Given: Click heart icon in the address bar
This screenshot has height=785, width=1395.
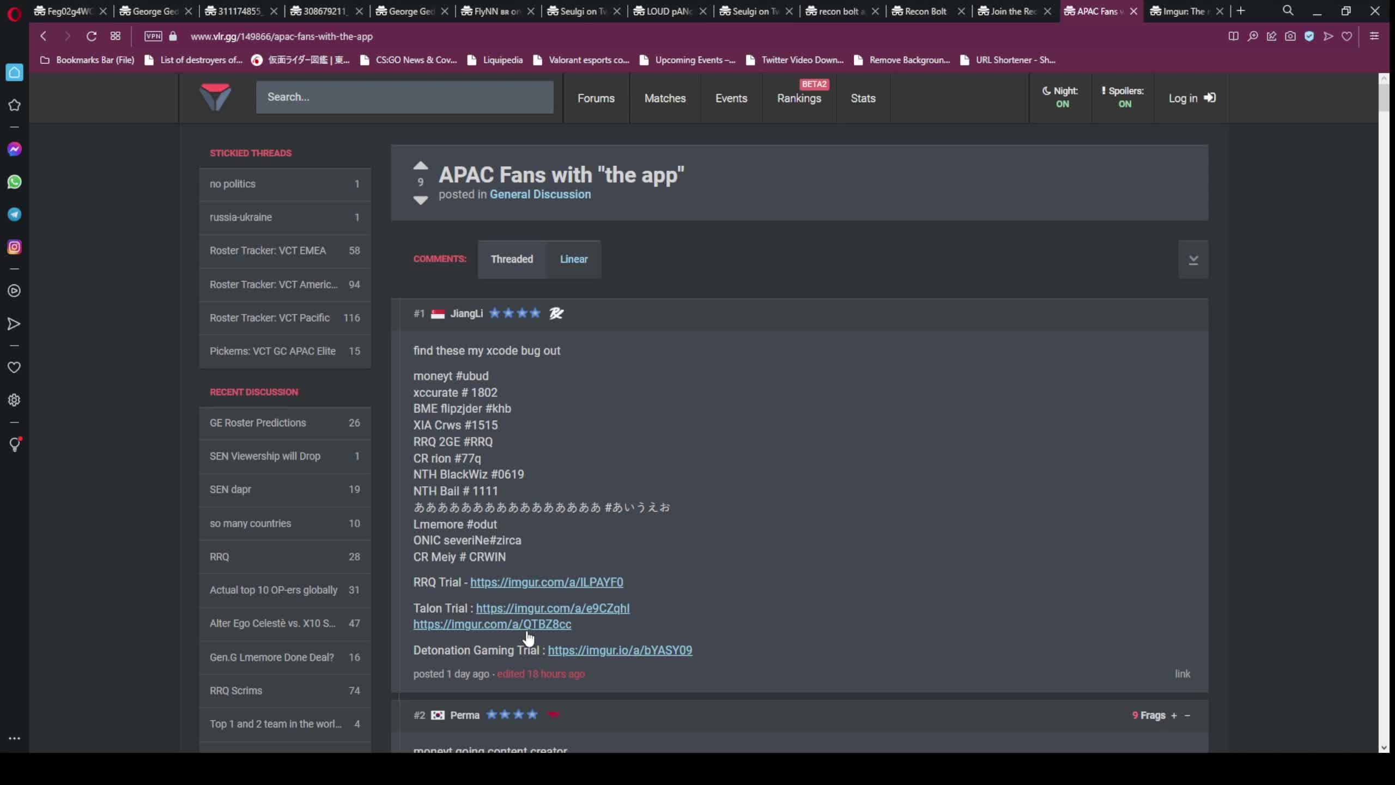Looking at the screenshot, I should tap(1347, 37).
